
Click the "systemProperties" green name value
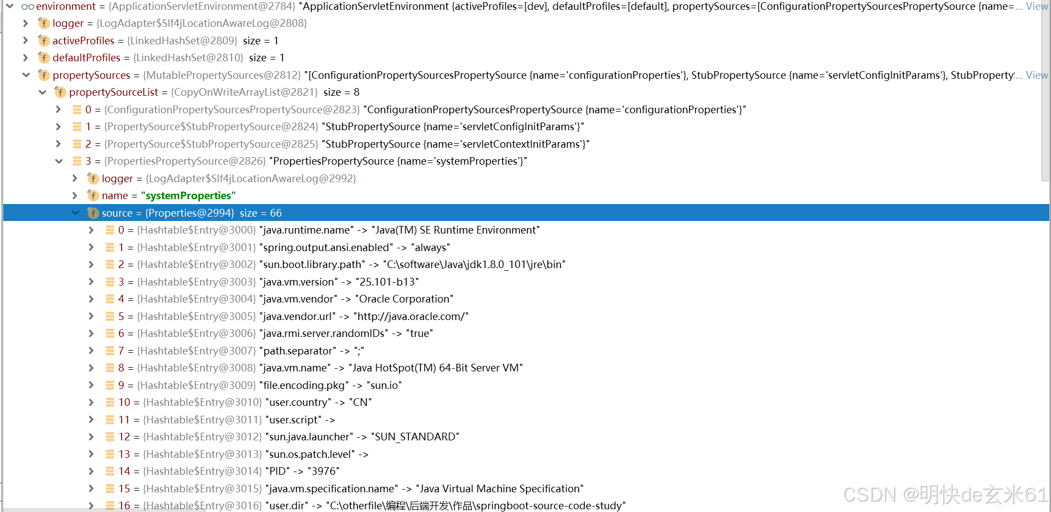[188, 195]
